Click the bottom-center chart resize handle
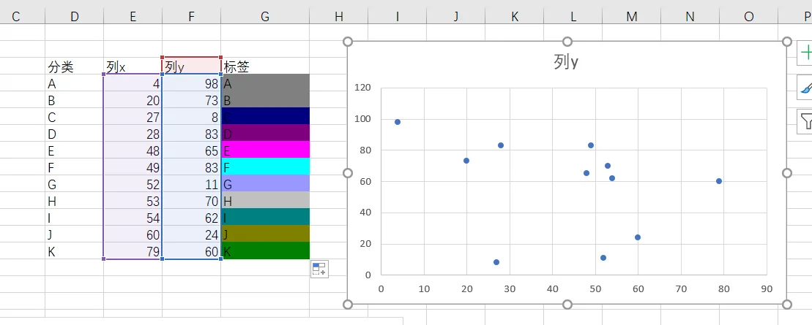812x325 pixels. tap(567, 305)
